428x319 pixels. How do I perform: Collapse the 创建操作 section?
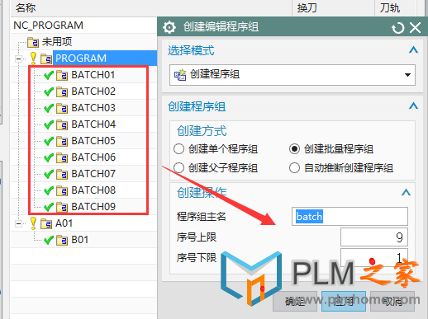click(x=406, y=192)
